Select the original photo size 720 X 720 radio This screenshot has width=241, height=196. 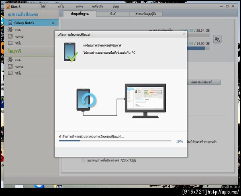pyautogui.click(x=83, y=161)
